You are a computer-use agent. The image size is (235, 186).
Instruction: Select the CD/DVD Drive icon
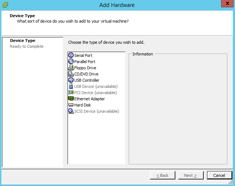click(x=71, y=74)
